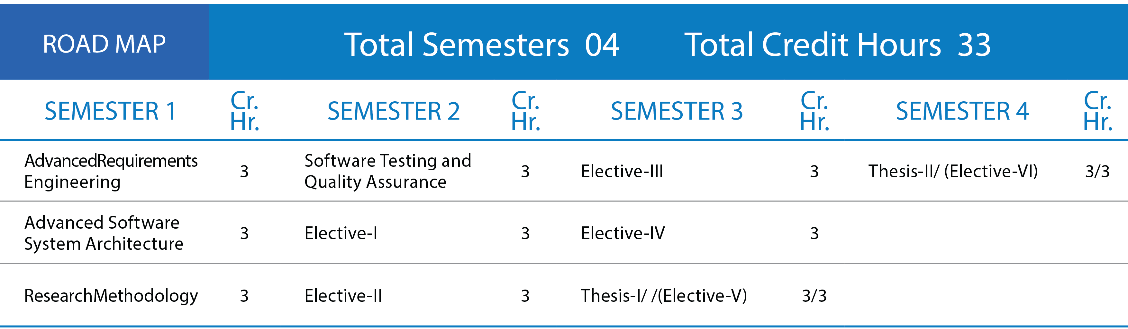This screenshot has width=1128, height=329.
Task: Click the Elective-I entry
Action: (x=341, y=233)
